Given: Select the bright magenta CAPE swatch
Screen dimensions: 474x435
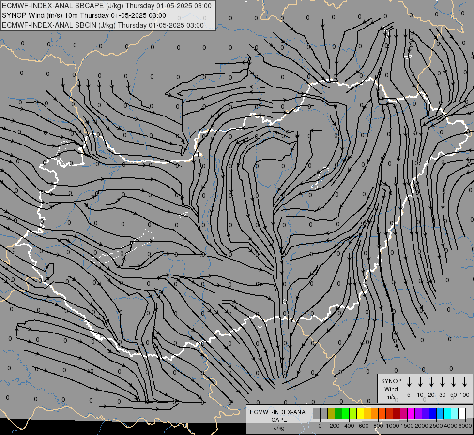Looking at the screenshot, I should [411, 413].
